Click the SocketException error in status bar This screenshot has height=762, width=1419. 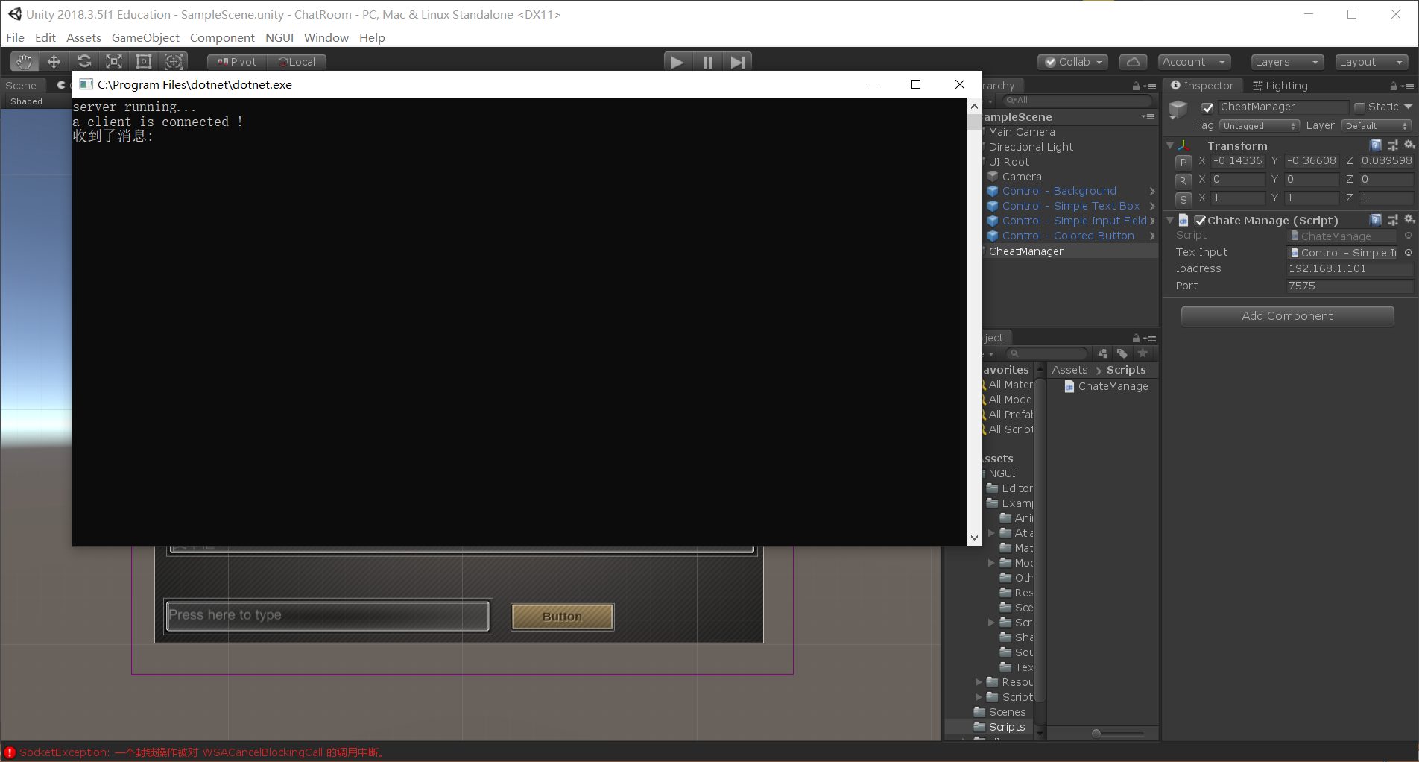point(201,752)
